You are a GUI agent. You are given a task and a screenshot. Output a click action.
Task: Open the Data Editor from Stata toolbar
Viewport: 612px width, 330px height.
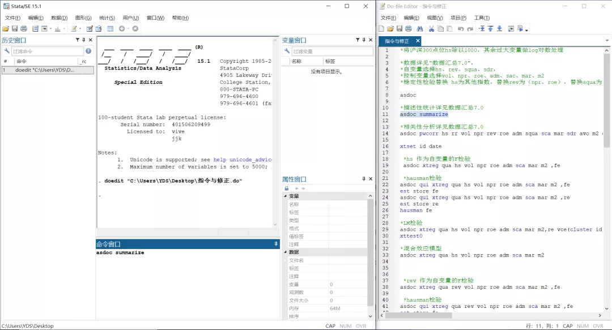(89, 28)
